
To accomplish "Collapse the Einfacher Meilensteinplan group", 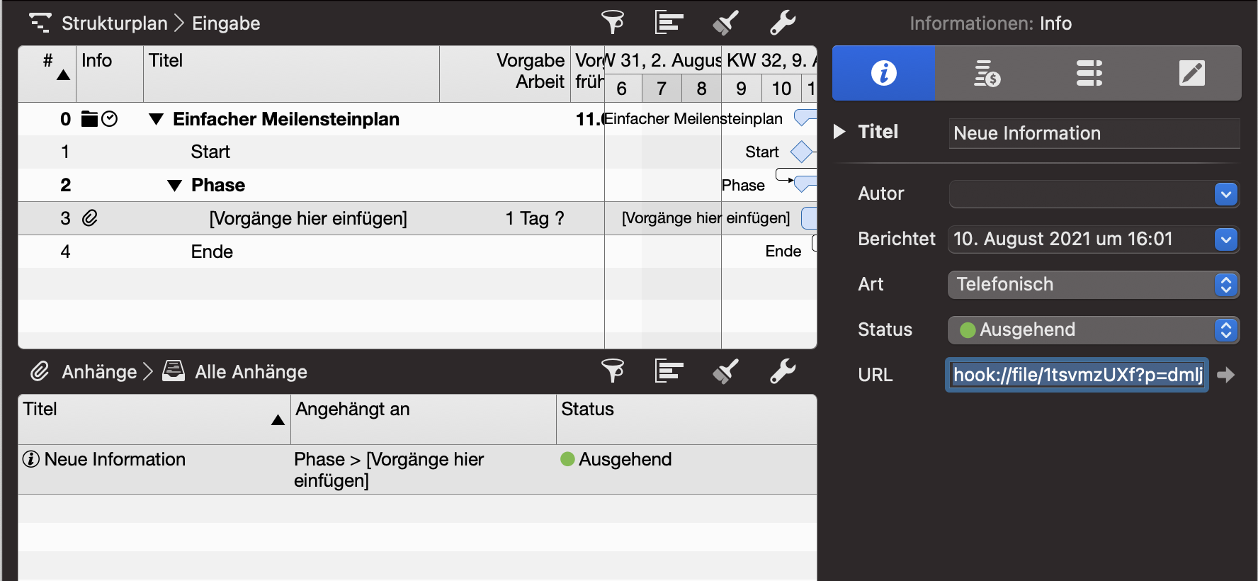I will [157, 119].
